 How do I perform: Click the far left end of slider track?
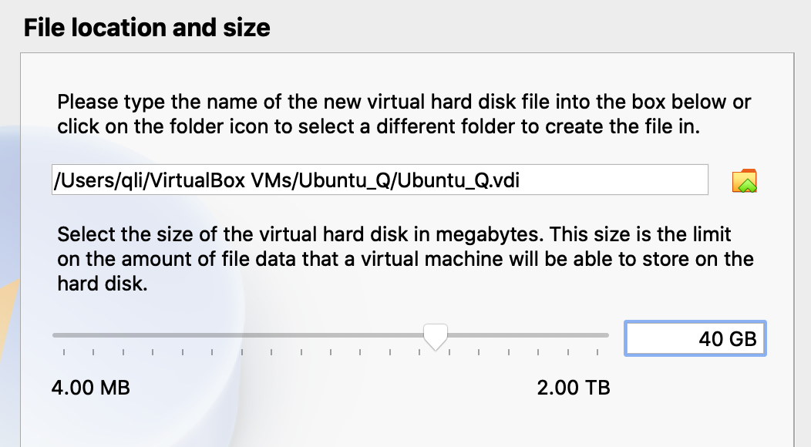55,335
